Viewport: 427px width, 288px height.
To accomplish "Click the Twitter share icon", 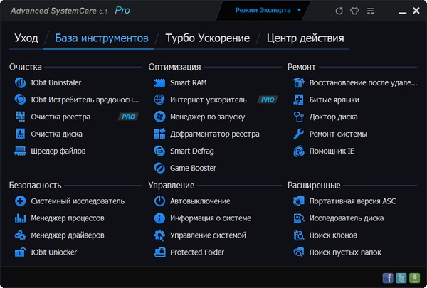I will pos(401,277).
